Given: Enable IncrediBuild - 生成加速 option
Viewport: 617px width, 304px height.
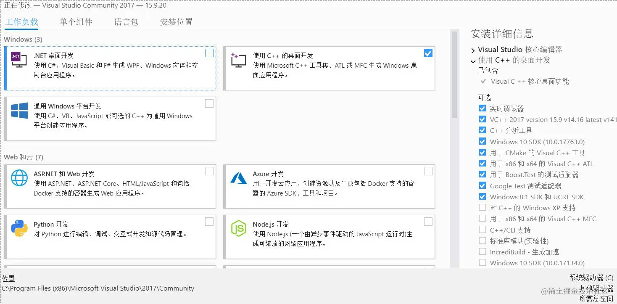Looking at the screenshot, I should tap(482, 252).
